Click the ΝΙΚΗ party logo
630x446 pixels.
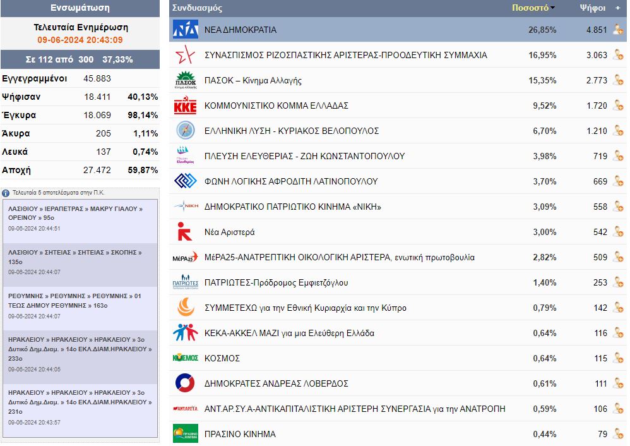185,206
